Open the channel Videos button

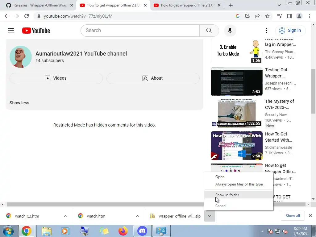pos(56,78)
